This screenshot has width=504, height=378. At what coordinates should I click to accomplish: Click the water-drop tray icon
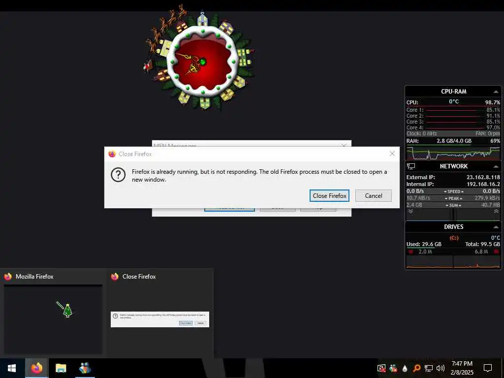[405, 368]
